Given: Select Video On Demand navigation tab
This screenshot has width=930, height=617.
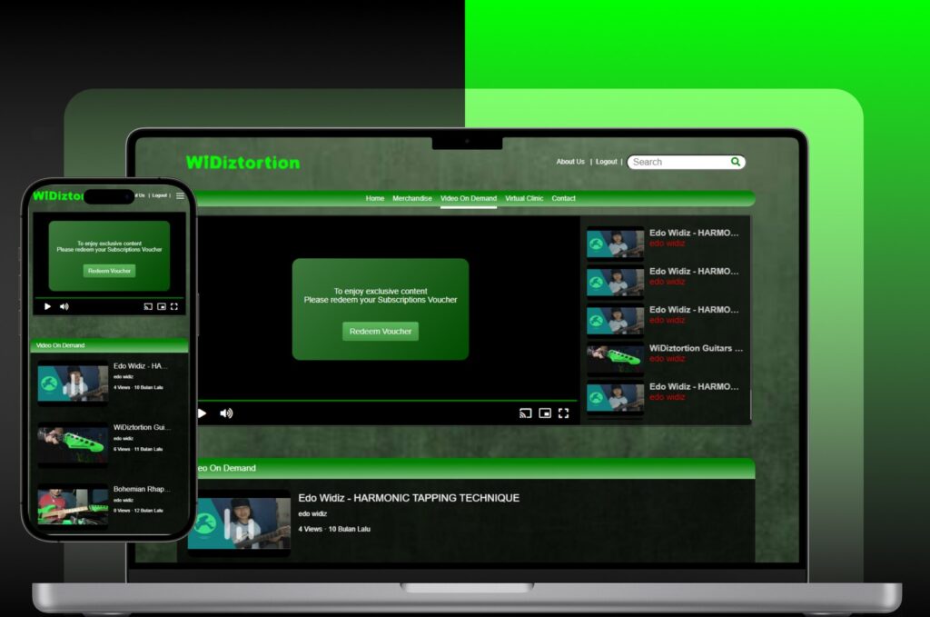Looking at the screenshot, I should coord(469,198).
